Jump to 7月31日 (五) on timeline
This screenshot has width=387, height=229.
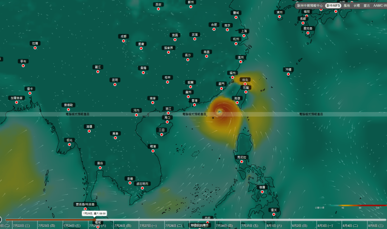(249, 226)
